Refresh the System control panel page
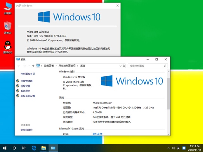The image size is (203, 152). click(x=124, y=66)
